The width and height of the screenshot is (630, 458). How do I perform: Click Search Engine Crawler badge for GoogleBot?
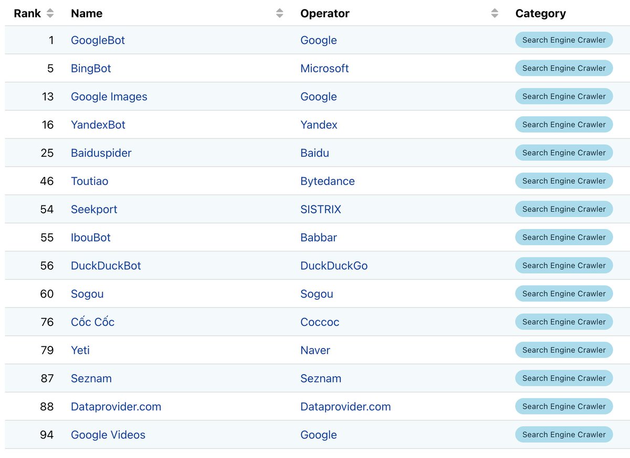tap(564, 40)
